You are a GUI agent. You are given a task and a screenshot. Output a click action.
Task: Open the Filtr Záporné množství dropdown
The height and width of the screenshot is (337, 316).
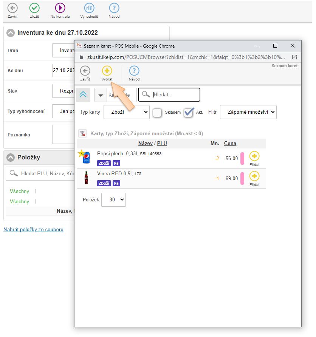pyautogui.click(x=248, y=112)
